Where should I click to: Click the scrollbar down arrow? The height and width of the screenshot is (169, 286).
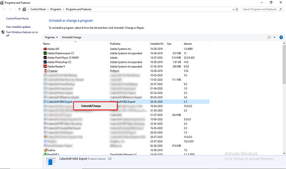point(284,153)
